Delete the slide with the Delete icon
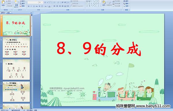 [x=22, y=6]
